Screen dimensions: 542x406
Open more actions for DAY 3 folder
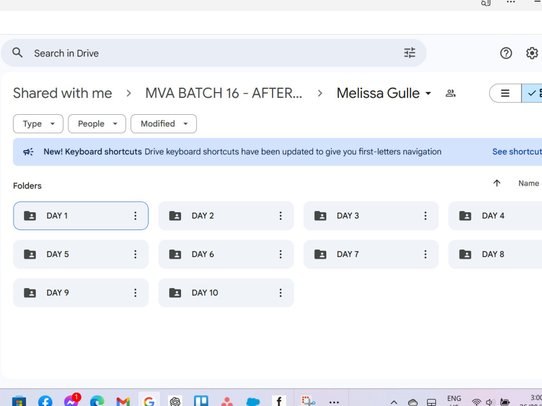425,216
